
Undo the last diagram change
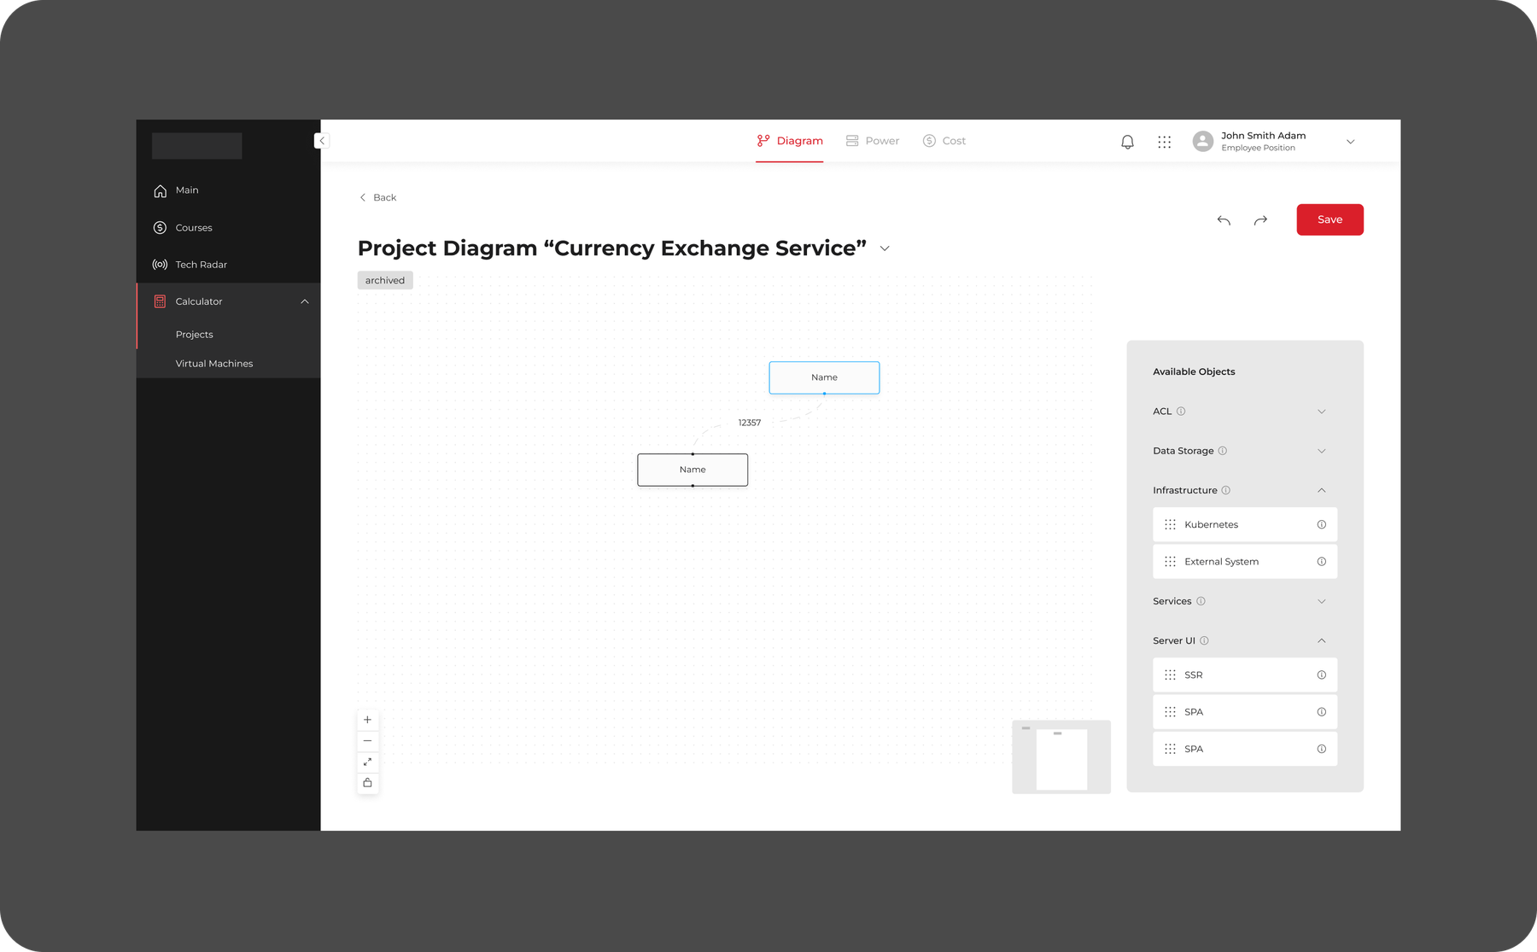(1224, 220)
